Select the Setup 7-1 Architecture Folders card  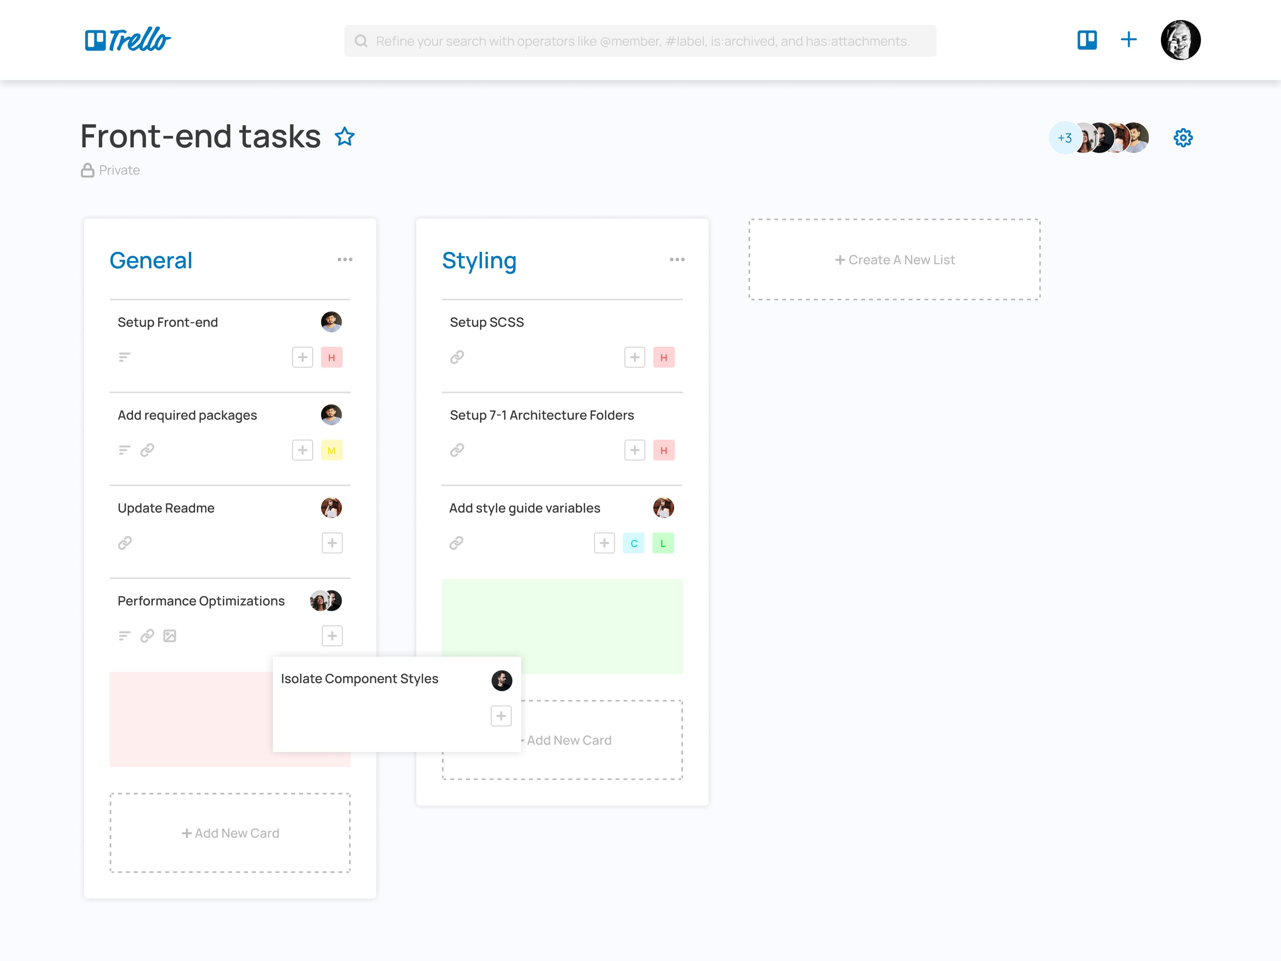click(x=542, y=415)
